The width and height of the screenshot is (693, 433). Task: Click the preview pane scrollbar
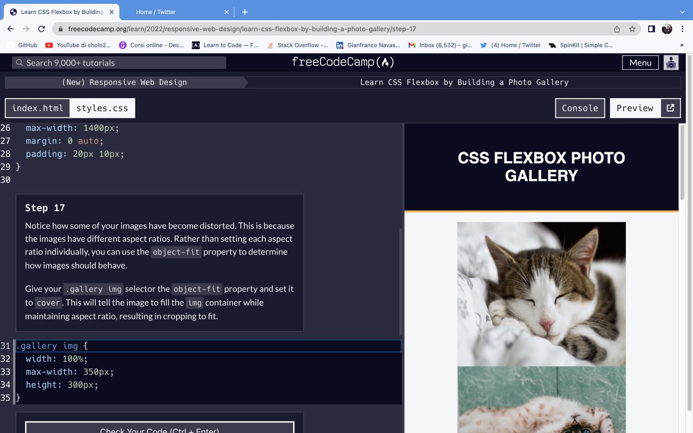coord(682,163)
